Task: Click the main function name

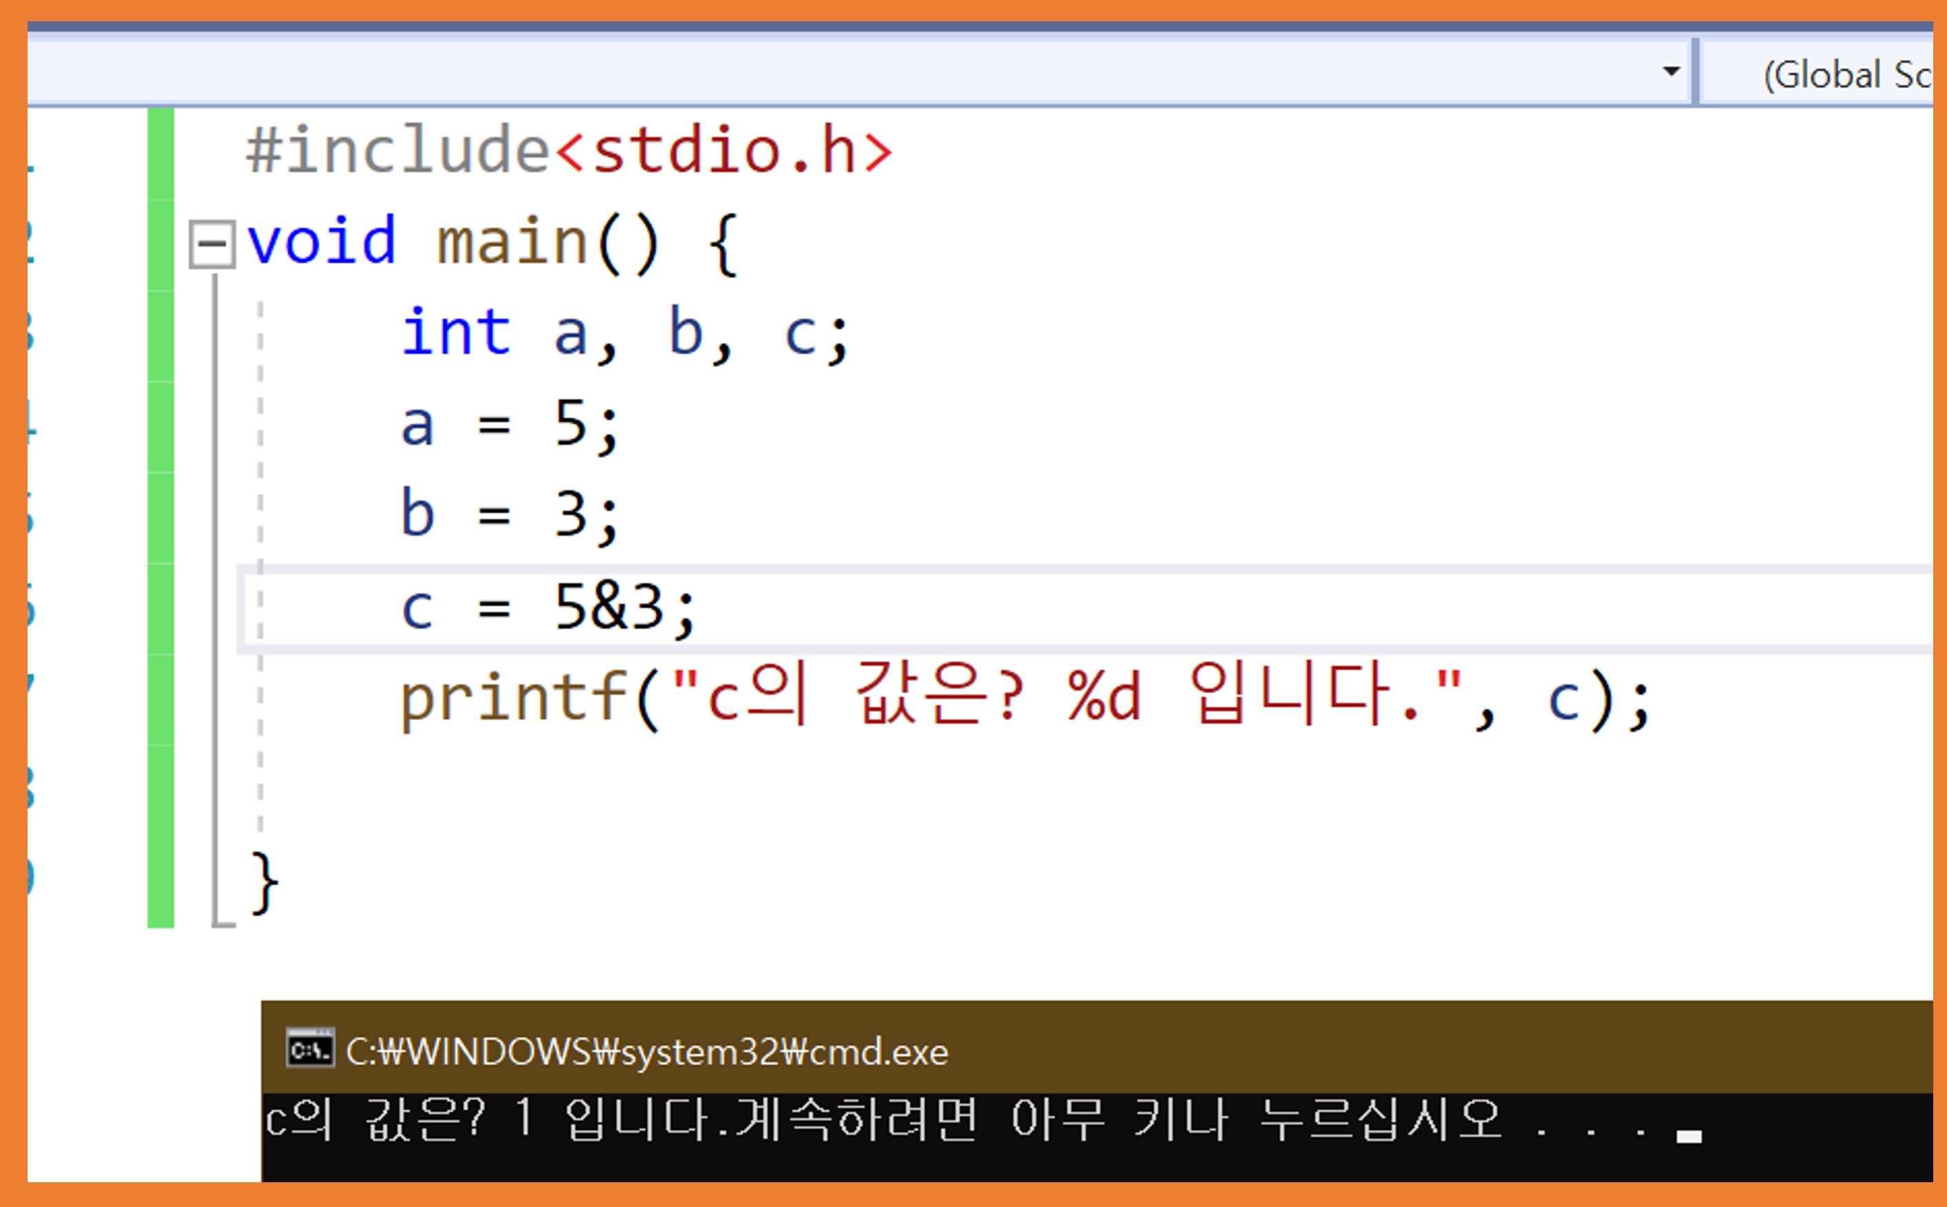Action: [x=513, y=242]
